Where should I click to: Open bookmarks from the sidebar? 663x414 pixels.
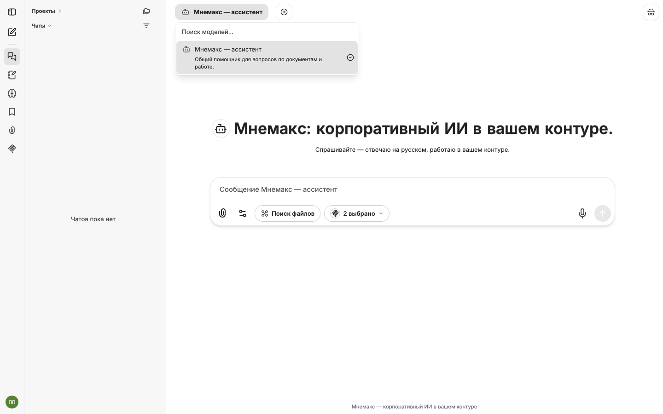(x=12, y=112)
